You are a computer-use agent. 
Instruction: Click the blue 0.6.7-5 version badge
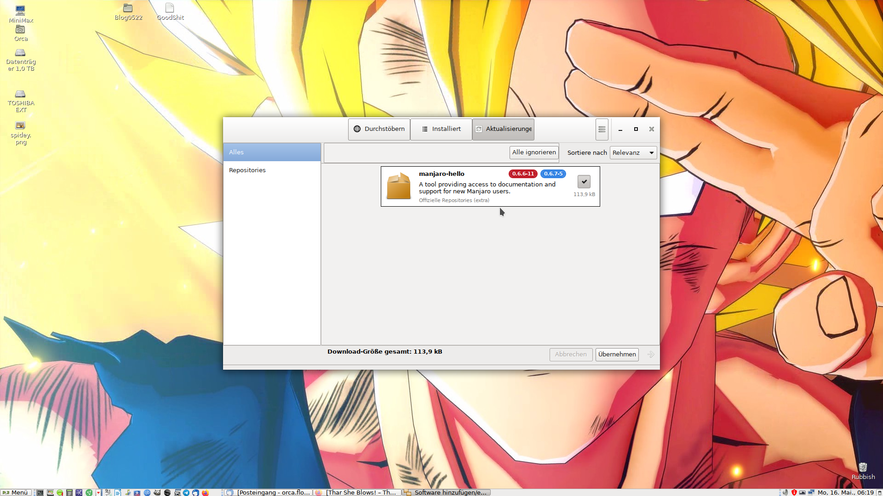coord(553,174)
